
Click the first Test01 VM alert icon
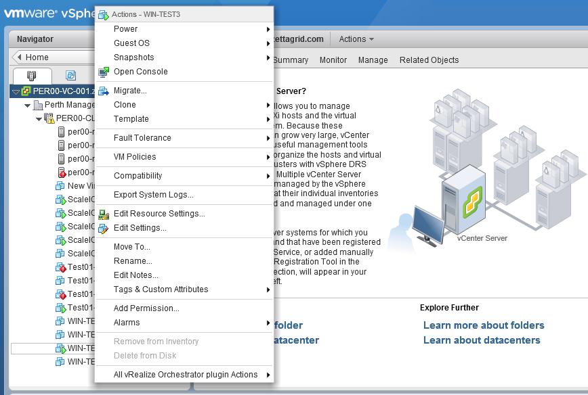pyautogui.click(x=60, y=267)
